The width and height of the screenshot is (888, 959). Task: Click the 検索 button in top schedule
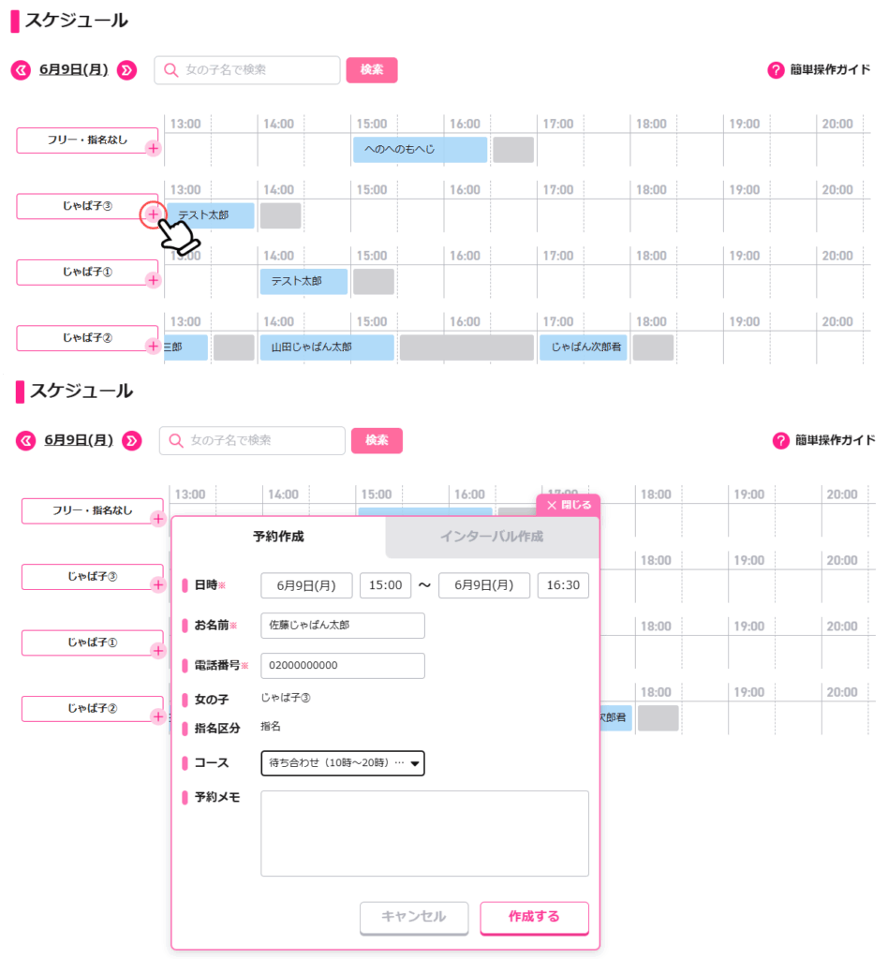[x=372, y=70]
